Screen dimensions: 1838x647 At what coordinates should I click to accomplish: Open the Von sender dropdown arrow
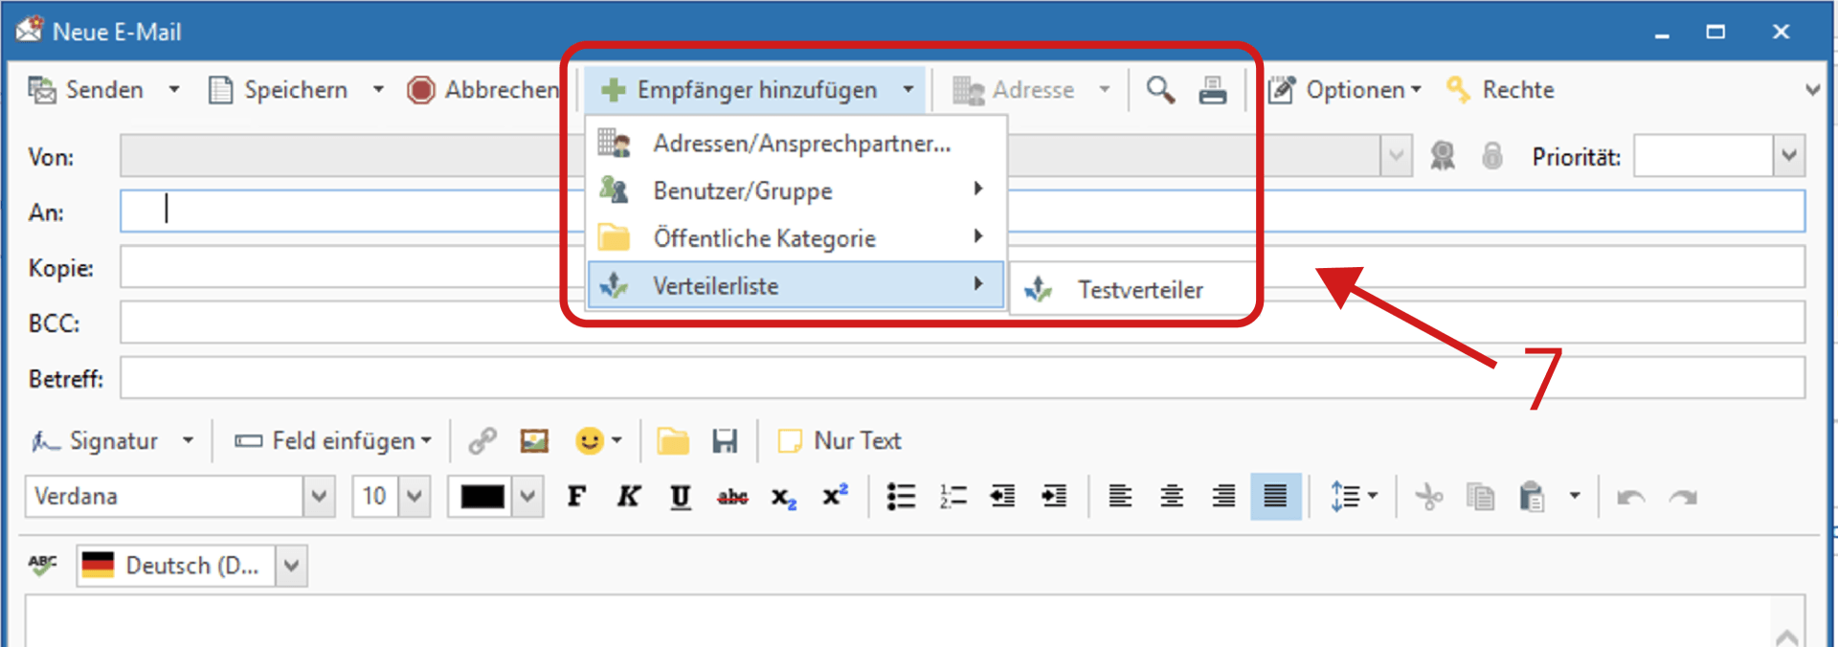(x=1396, y=155)
